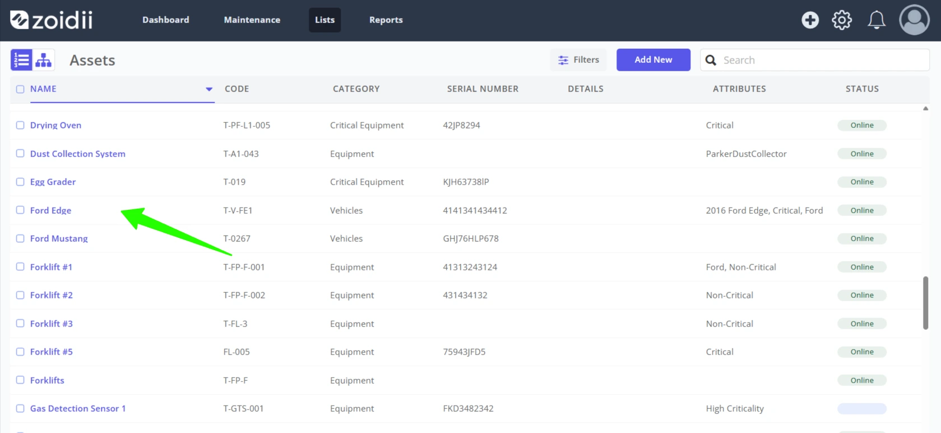
Task: Click the Add New button
Action: click(653, 60)
